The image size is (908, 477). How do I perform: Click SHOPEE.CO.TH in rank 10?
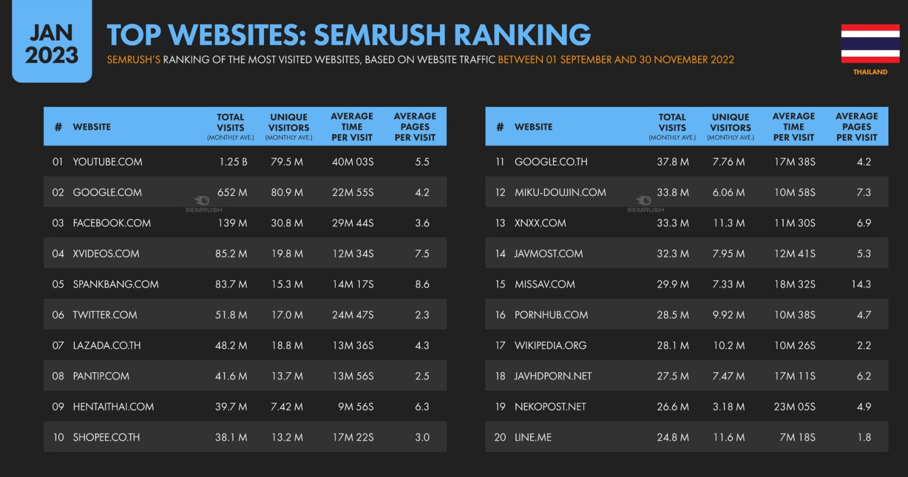pos(106,438)
